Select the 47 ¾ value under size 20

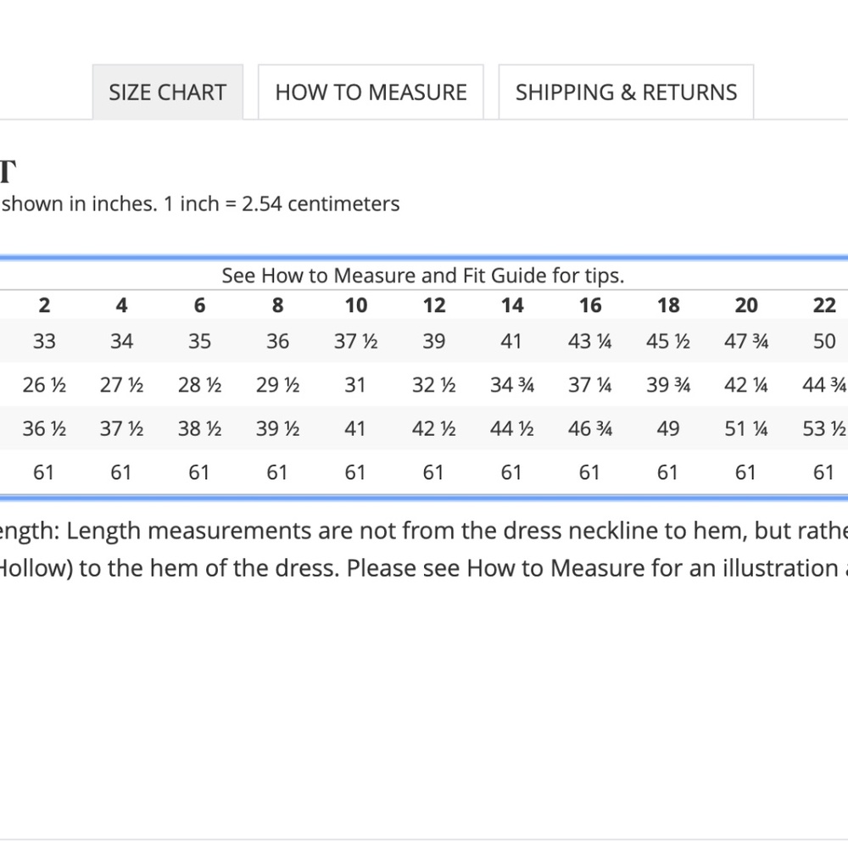(x=746, y=341)
